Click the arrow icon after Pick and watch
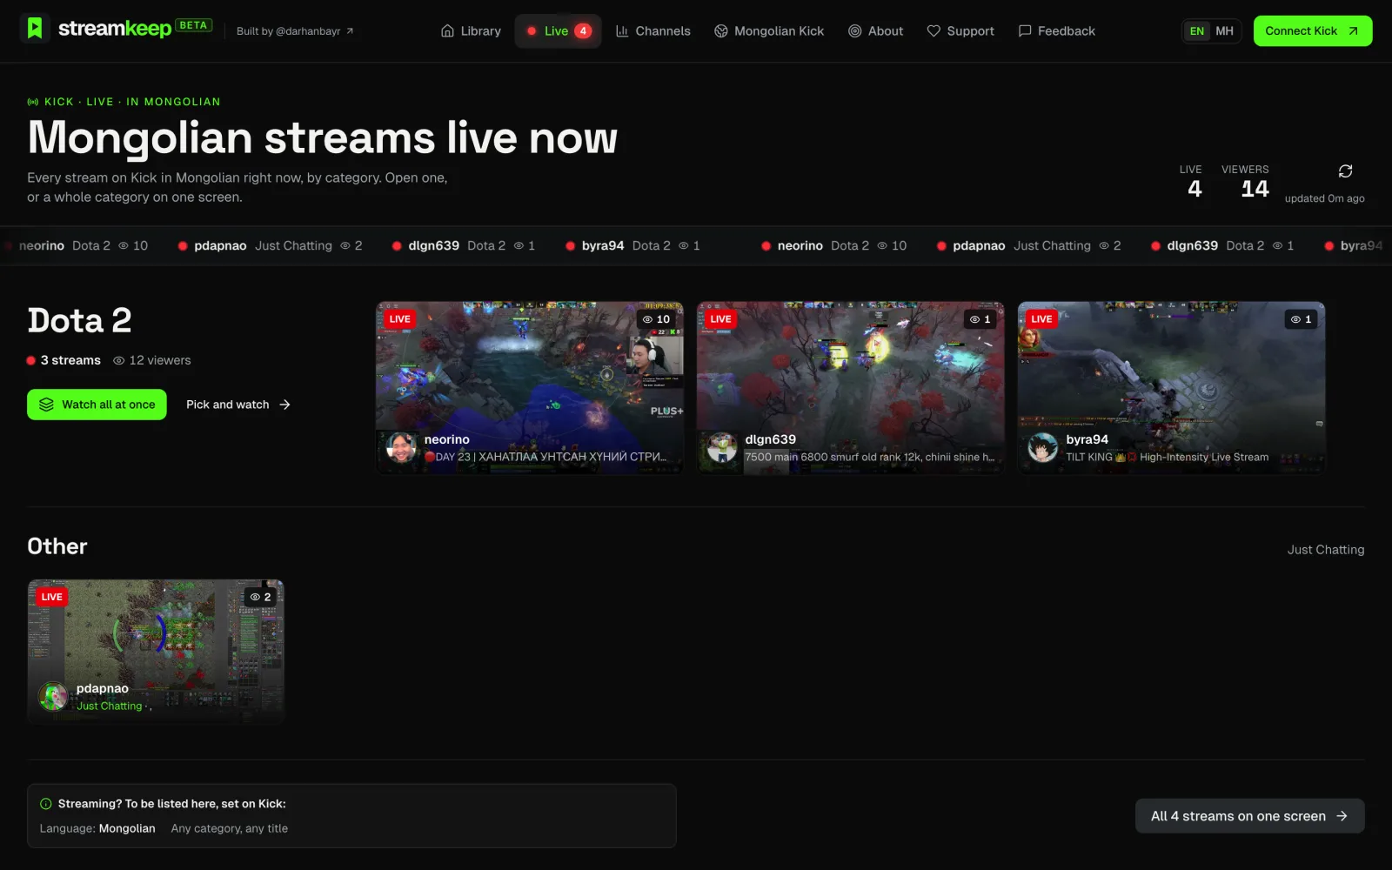1392x870 pixels. click(284, 405)
